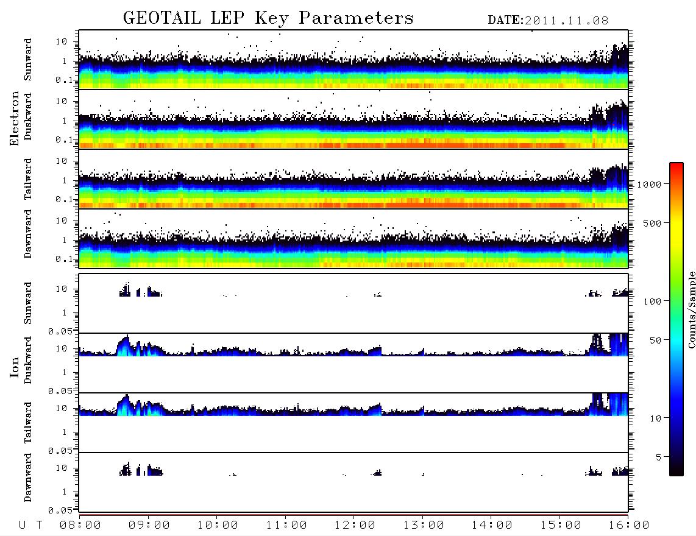
Task: Select the Electron "Dawnward" axis label
Action: click(x=28, y=234)
